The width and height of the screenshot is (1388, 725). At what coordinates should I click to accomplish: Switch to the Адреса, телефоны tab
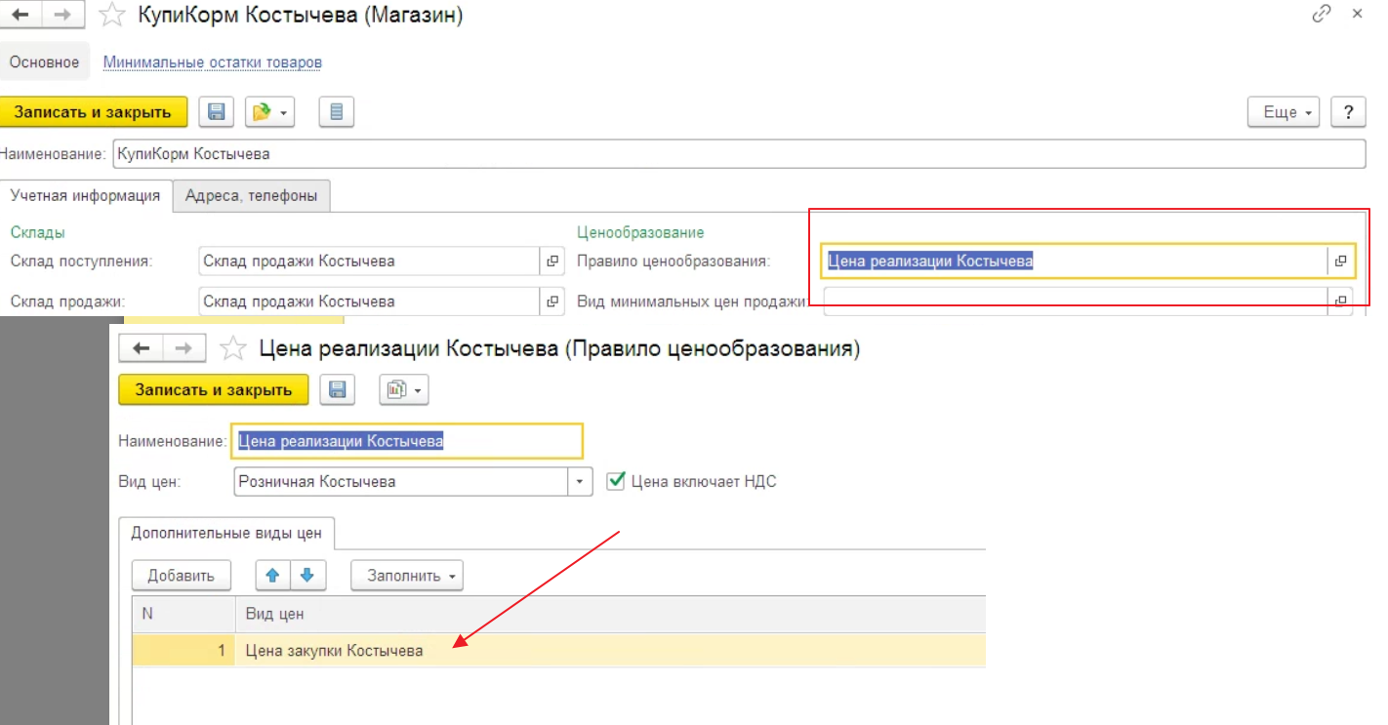coord(251,195)
